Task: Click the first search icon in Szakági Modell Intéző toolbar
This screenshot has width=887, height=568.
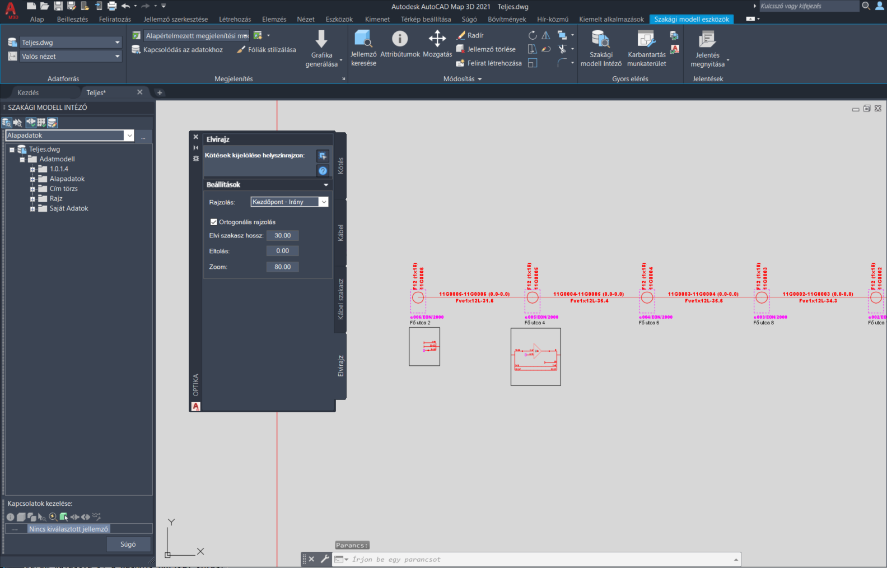Action: [7, 123]
